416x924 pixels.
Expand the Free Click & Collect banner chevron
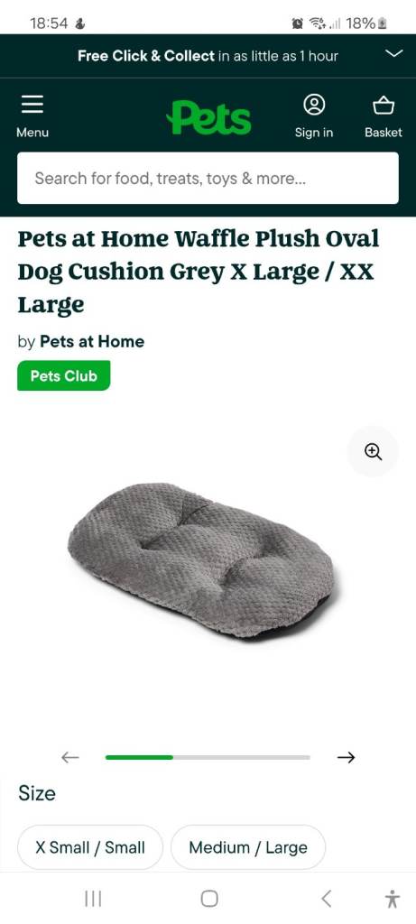[x=394, y=54]
